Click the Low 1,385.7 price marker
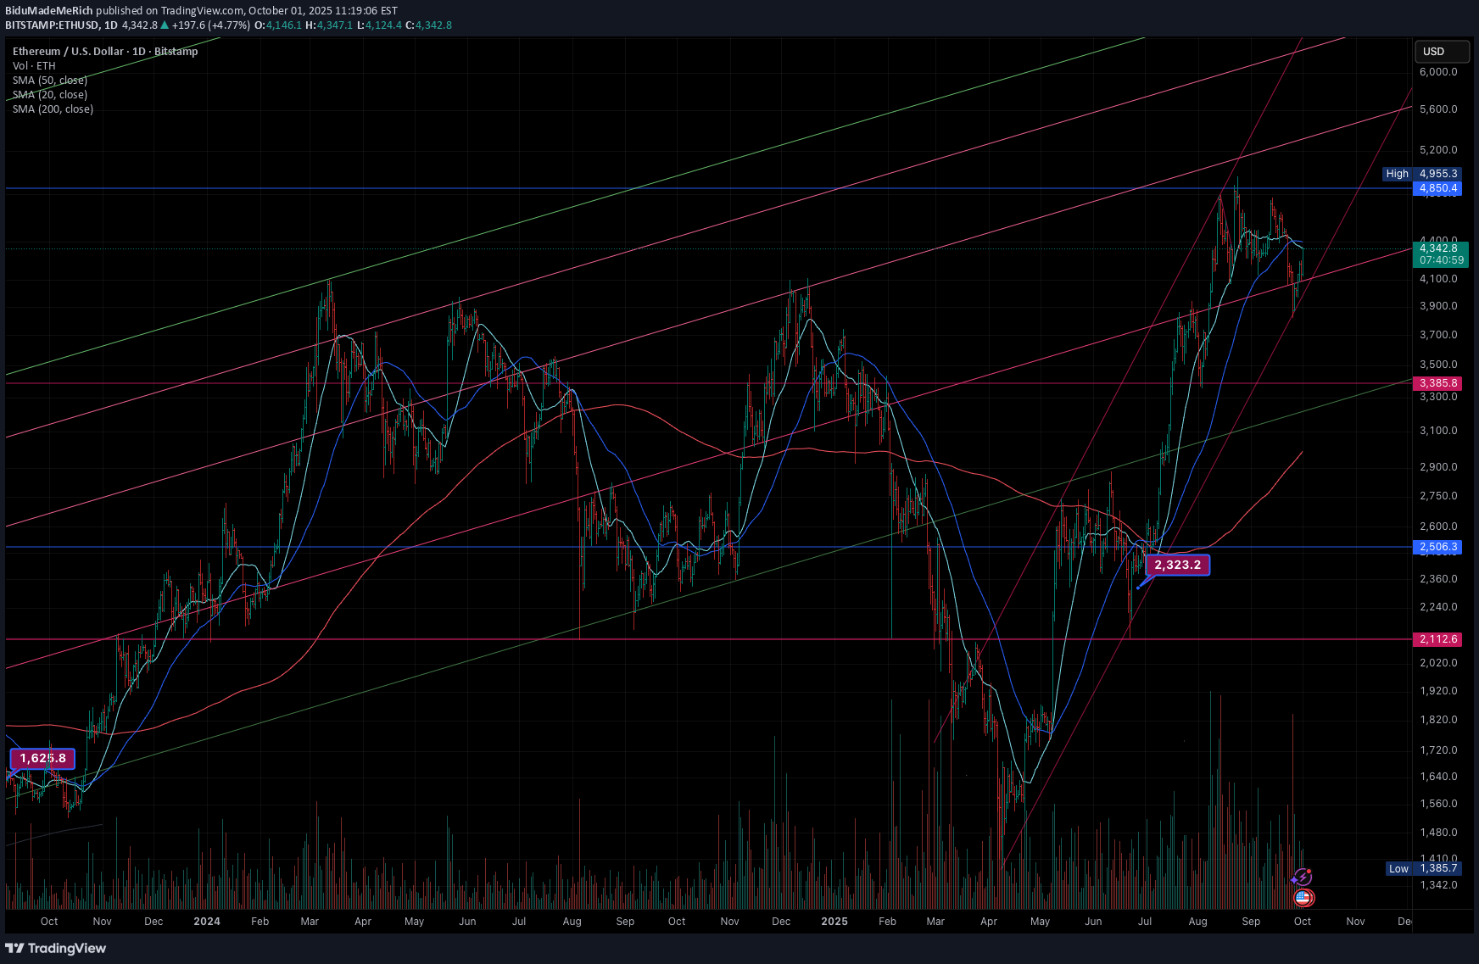1479x964 pixels. pos(1424,868)
